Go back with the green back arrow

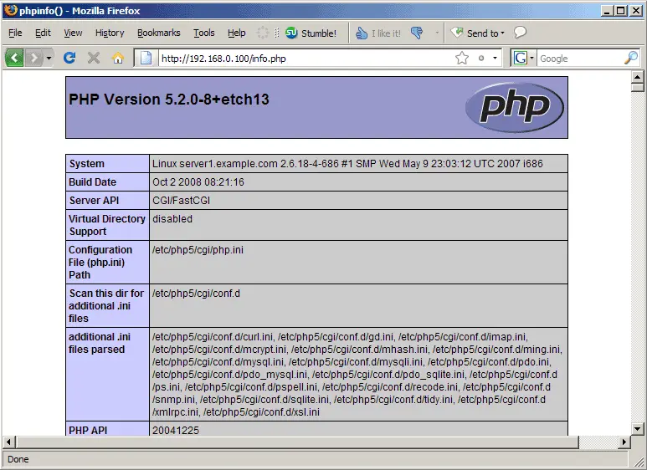coord(14,58)
